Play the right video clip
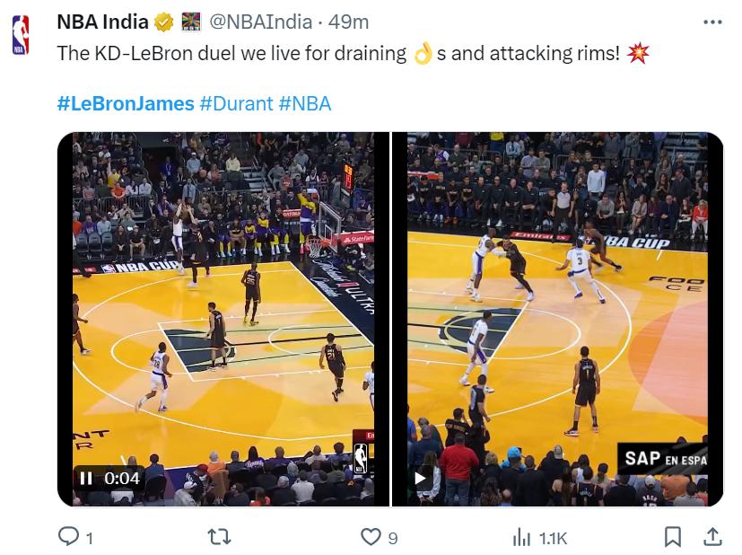The image size is (742, 555). click(x=420, y=479)
